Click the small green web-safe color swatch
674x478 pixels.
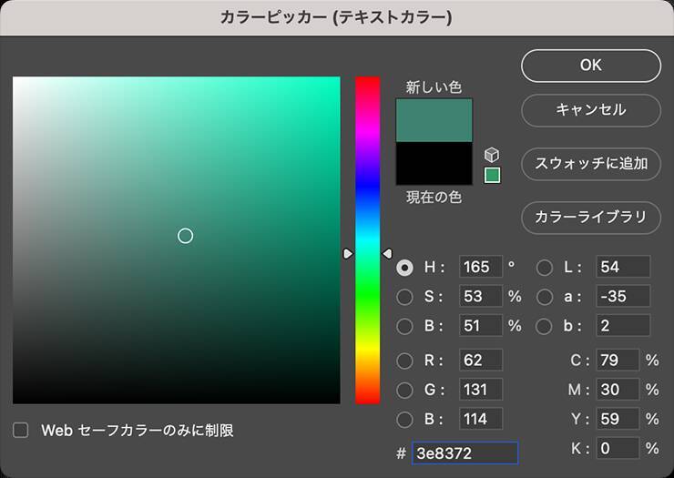point(492,175)
